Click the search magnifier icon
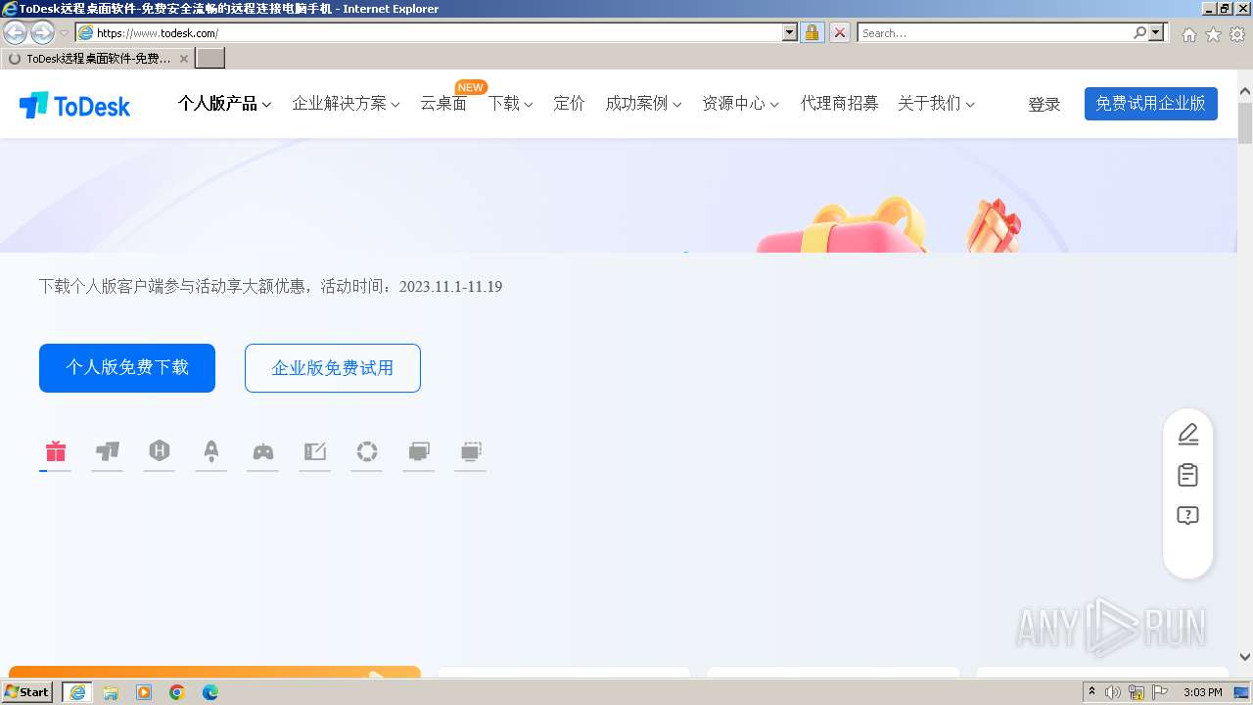 tap(1139, 32)
